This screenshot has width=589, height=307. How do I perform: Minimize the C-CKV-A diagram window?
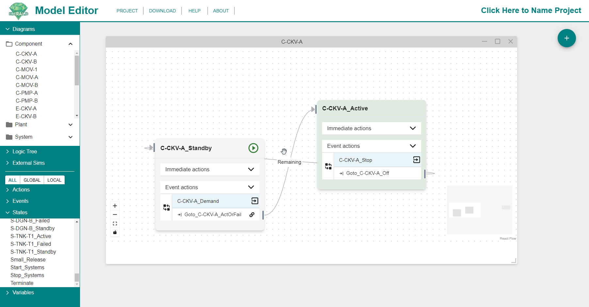point(485,42)
